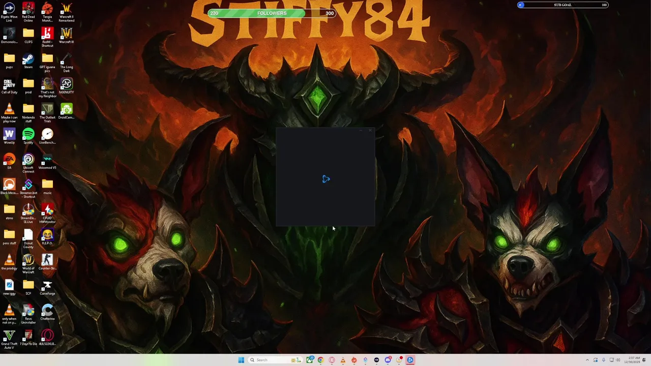Select the DroidCam desktop icon
This screenshot has height=366, width=651.
point(67,111)
